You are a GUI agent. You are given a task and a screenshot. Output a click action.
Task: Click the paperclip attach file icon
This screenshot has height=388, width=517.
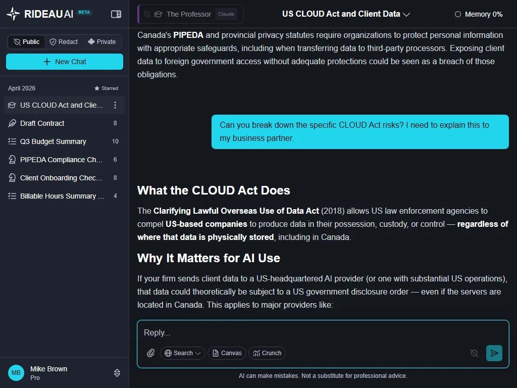150,353
